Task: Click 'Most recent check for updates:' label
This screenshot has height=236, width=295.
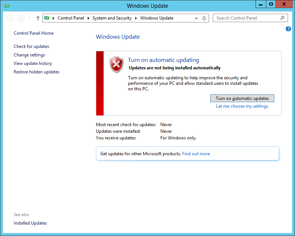Action: 126,125
